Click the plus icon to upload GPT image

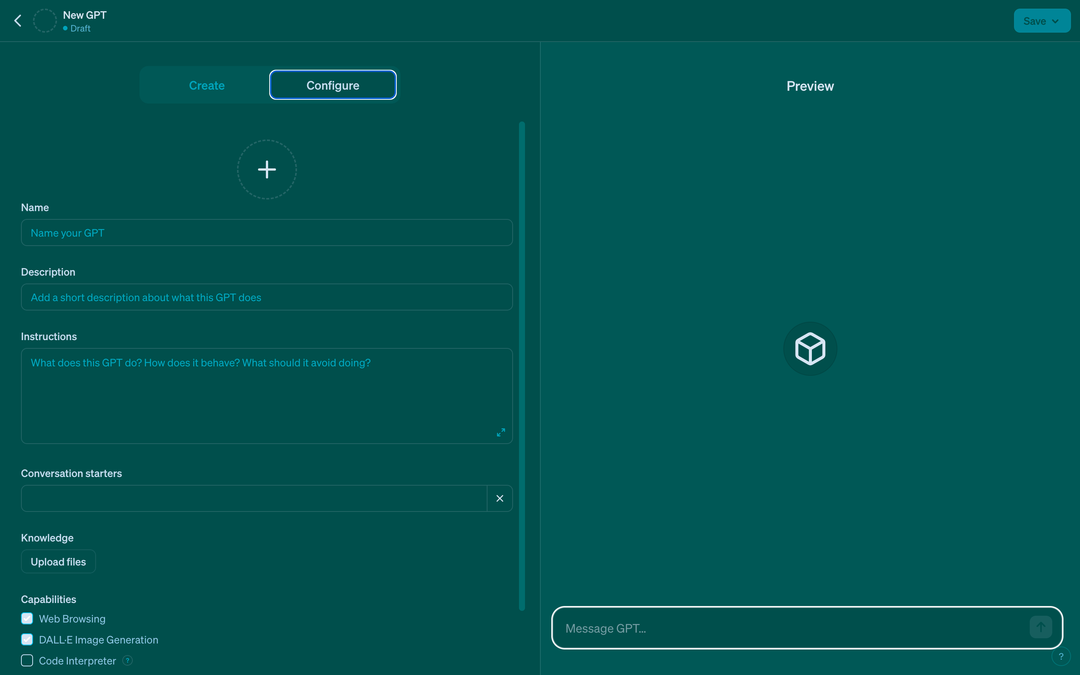pos(267,169)
